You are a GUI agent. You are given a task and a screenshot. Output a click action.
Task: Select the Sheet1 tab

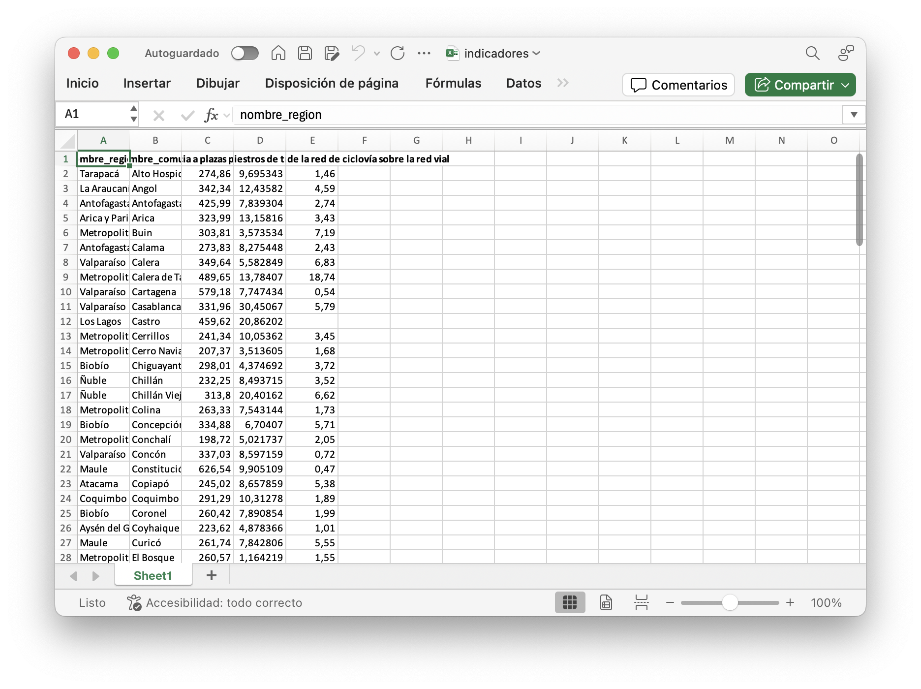coord(153,576)
